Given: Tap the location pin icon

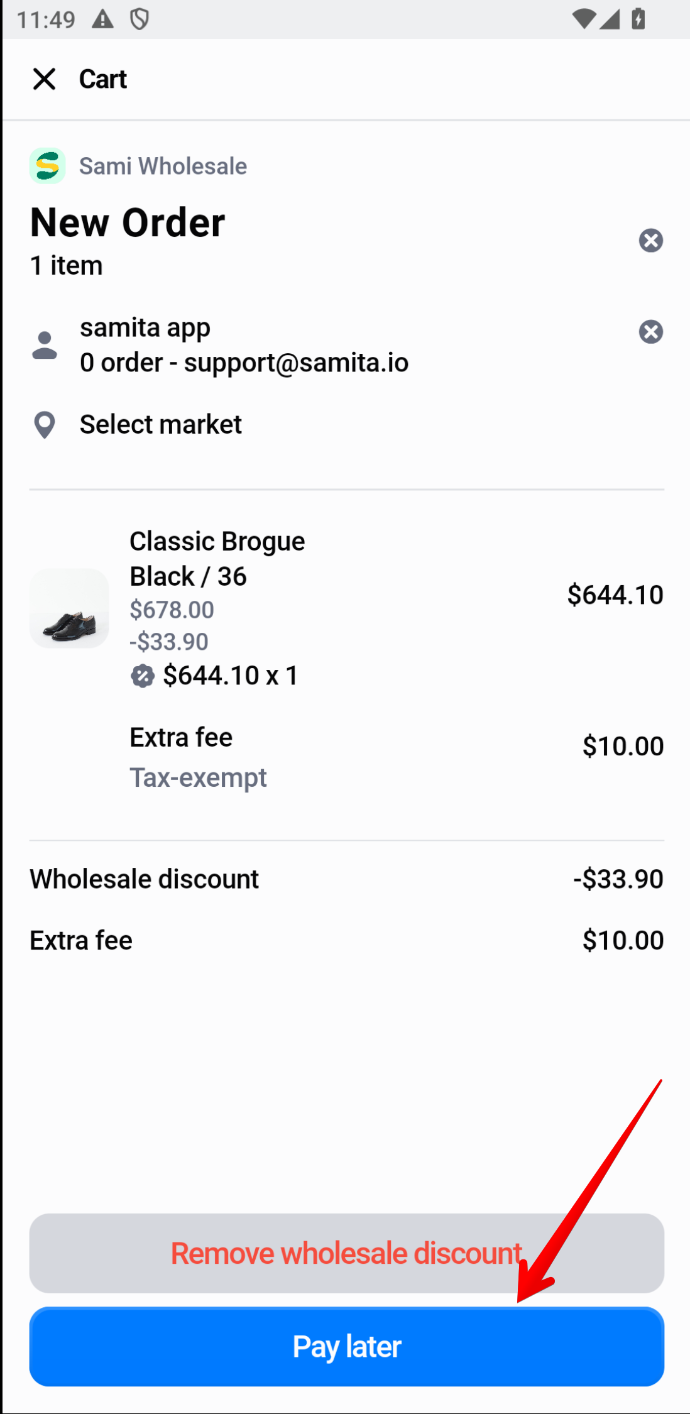Looking at the screenshot, I should [x=45, y=425].
